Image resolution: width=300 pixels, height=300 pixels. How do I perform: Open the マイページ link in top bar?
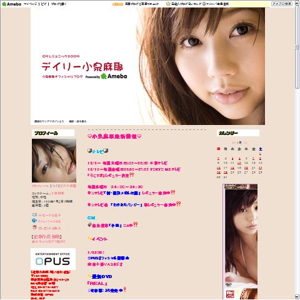pos(31,4)
